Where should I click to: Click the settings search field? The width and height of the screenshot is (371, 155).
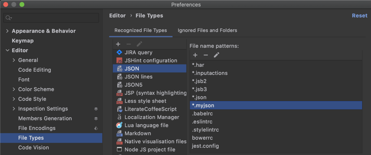click(54, 18)
